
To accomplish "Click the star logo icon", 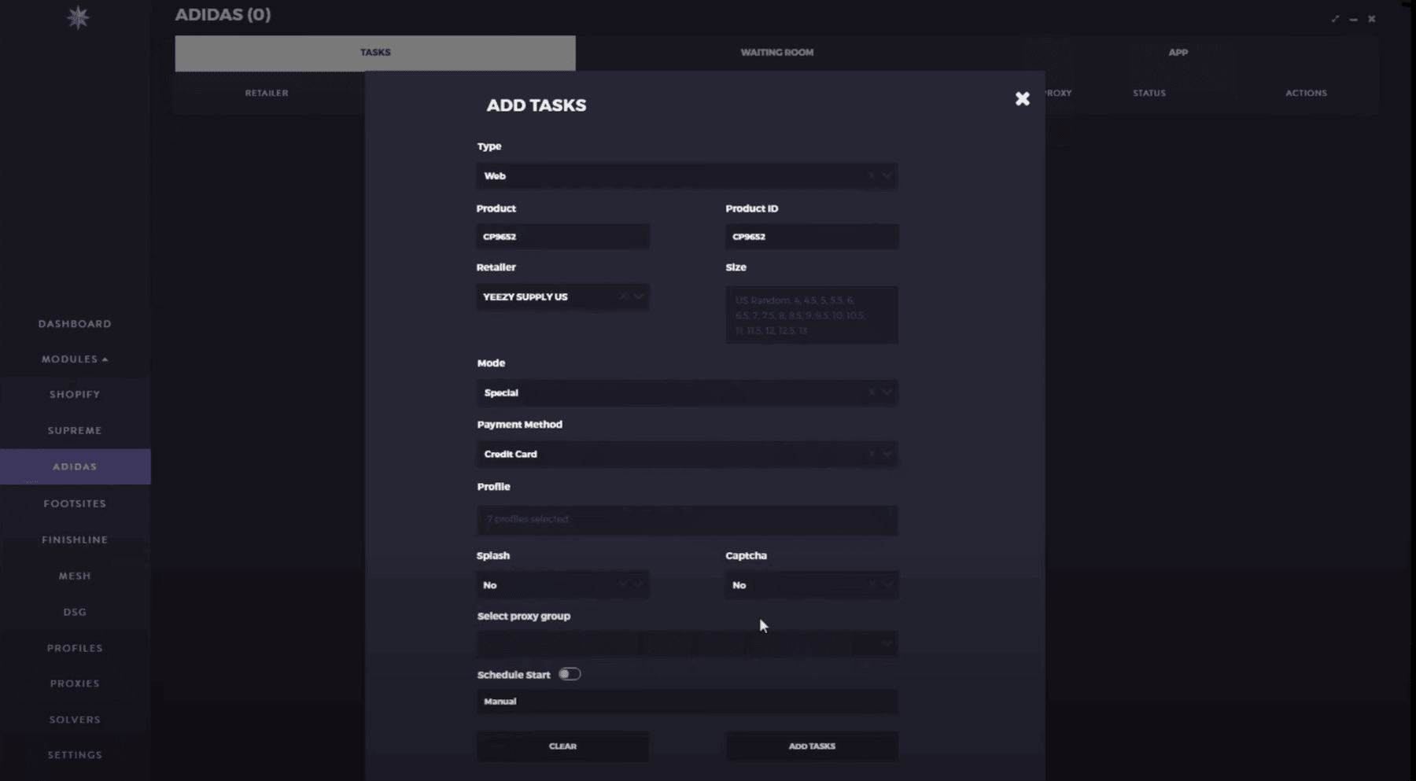I will pos(78,17).
